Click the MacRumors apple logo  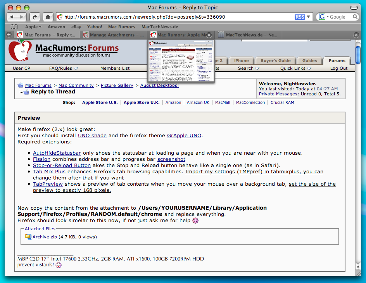21,50
